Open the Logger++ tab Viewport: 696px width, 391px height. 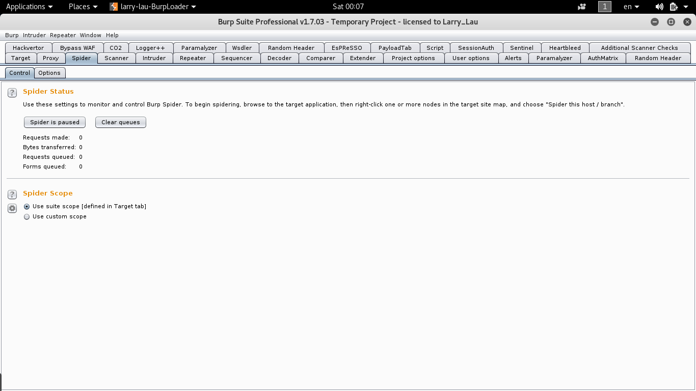click(150, 48)
